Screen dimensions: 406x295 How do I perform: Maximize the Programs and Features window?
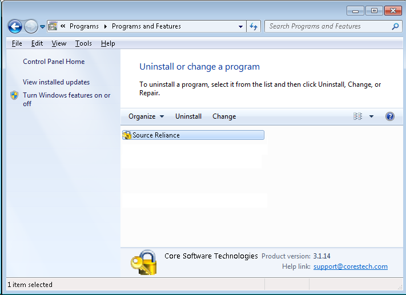[x=374, y=11]
